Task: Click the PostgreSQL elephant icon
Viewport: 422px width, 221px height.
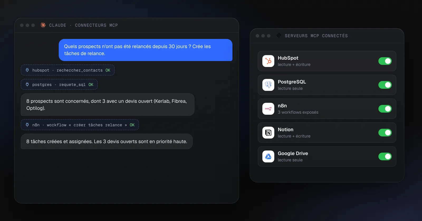Action: pyautogui.click(x=268, y=85)
